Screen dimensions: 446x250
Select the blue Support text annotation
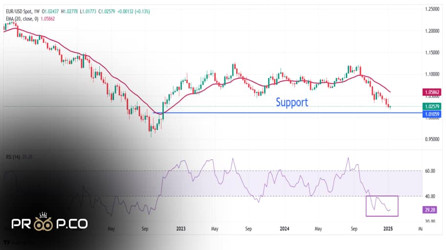(292, 102)
